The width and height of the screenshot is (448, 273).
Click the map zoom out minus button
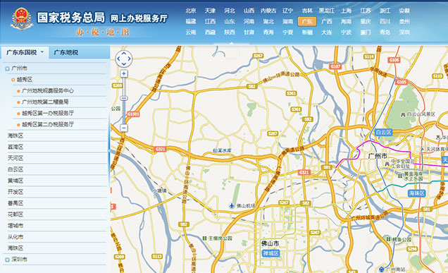(124, 128)
